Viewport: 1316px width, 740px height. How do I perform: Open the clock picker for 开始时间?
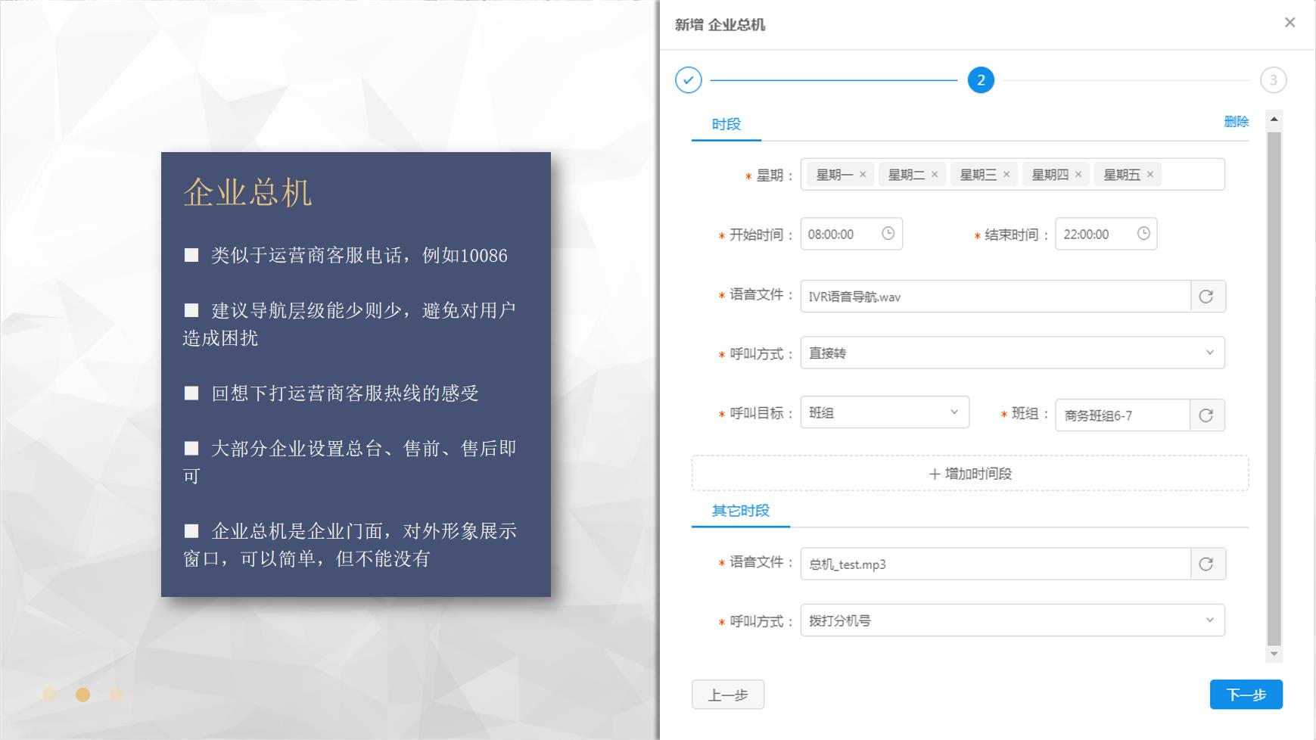pos(888,234)
